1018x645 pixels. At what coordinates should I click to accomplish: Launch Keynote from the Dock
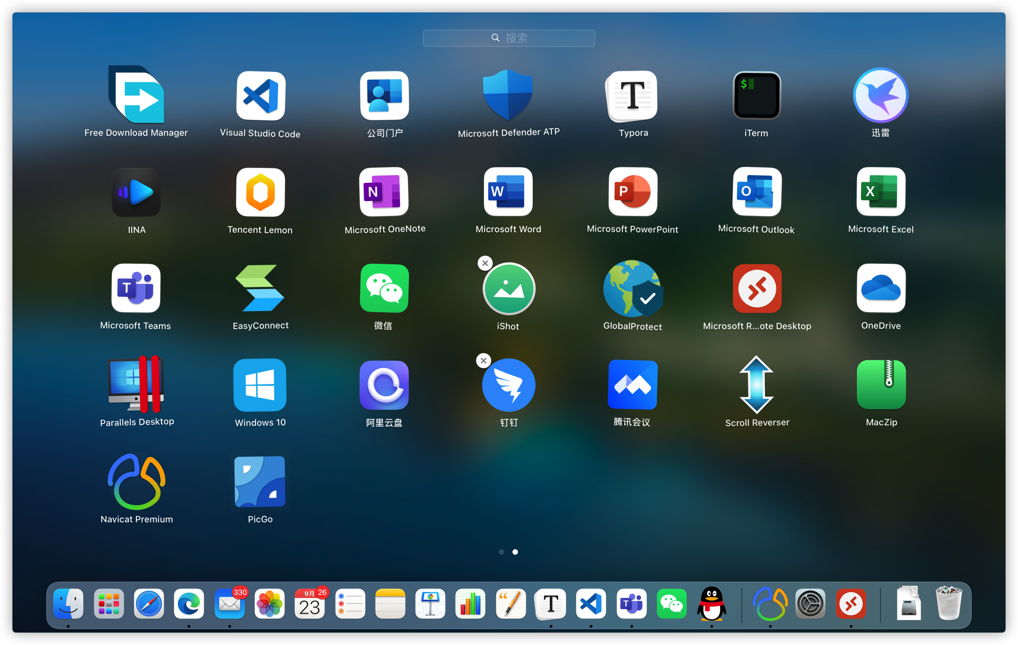430,604
